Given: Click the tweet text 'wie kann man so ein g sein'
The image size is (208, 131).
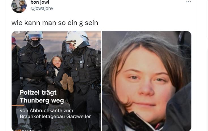Looking at the screenshot, I should pos(55,23).
